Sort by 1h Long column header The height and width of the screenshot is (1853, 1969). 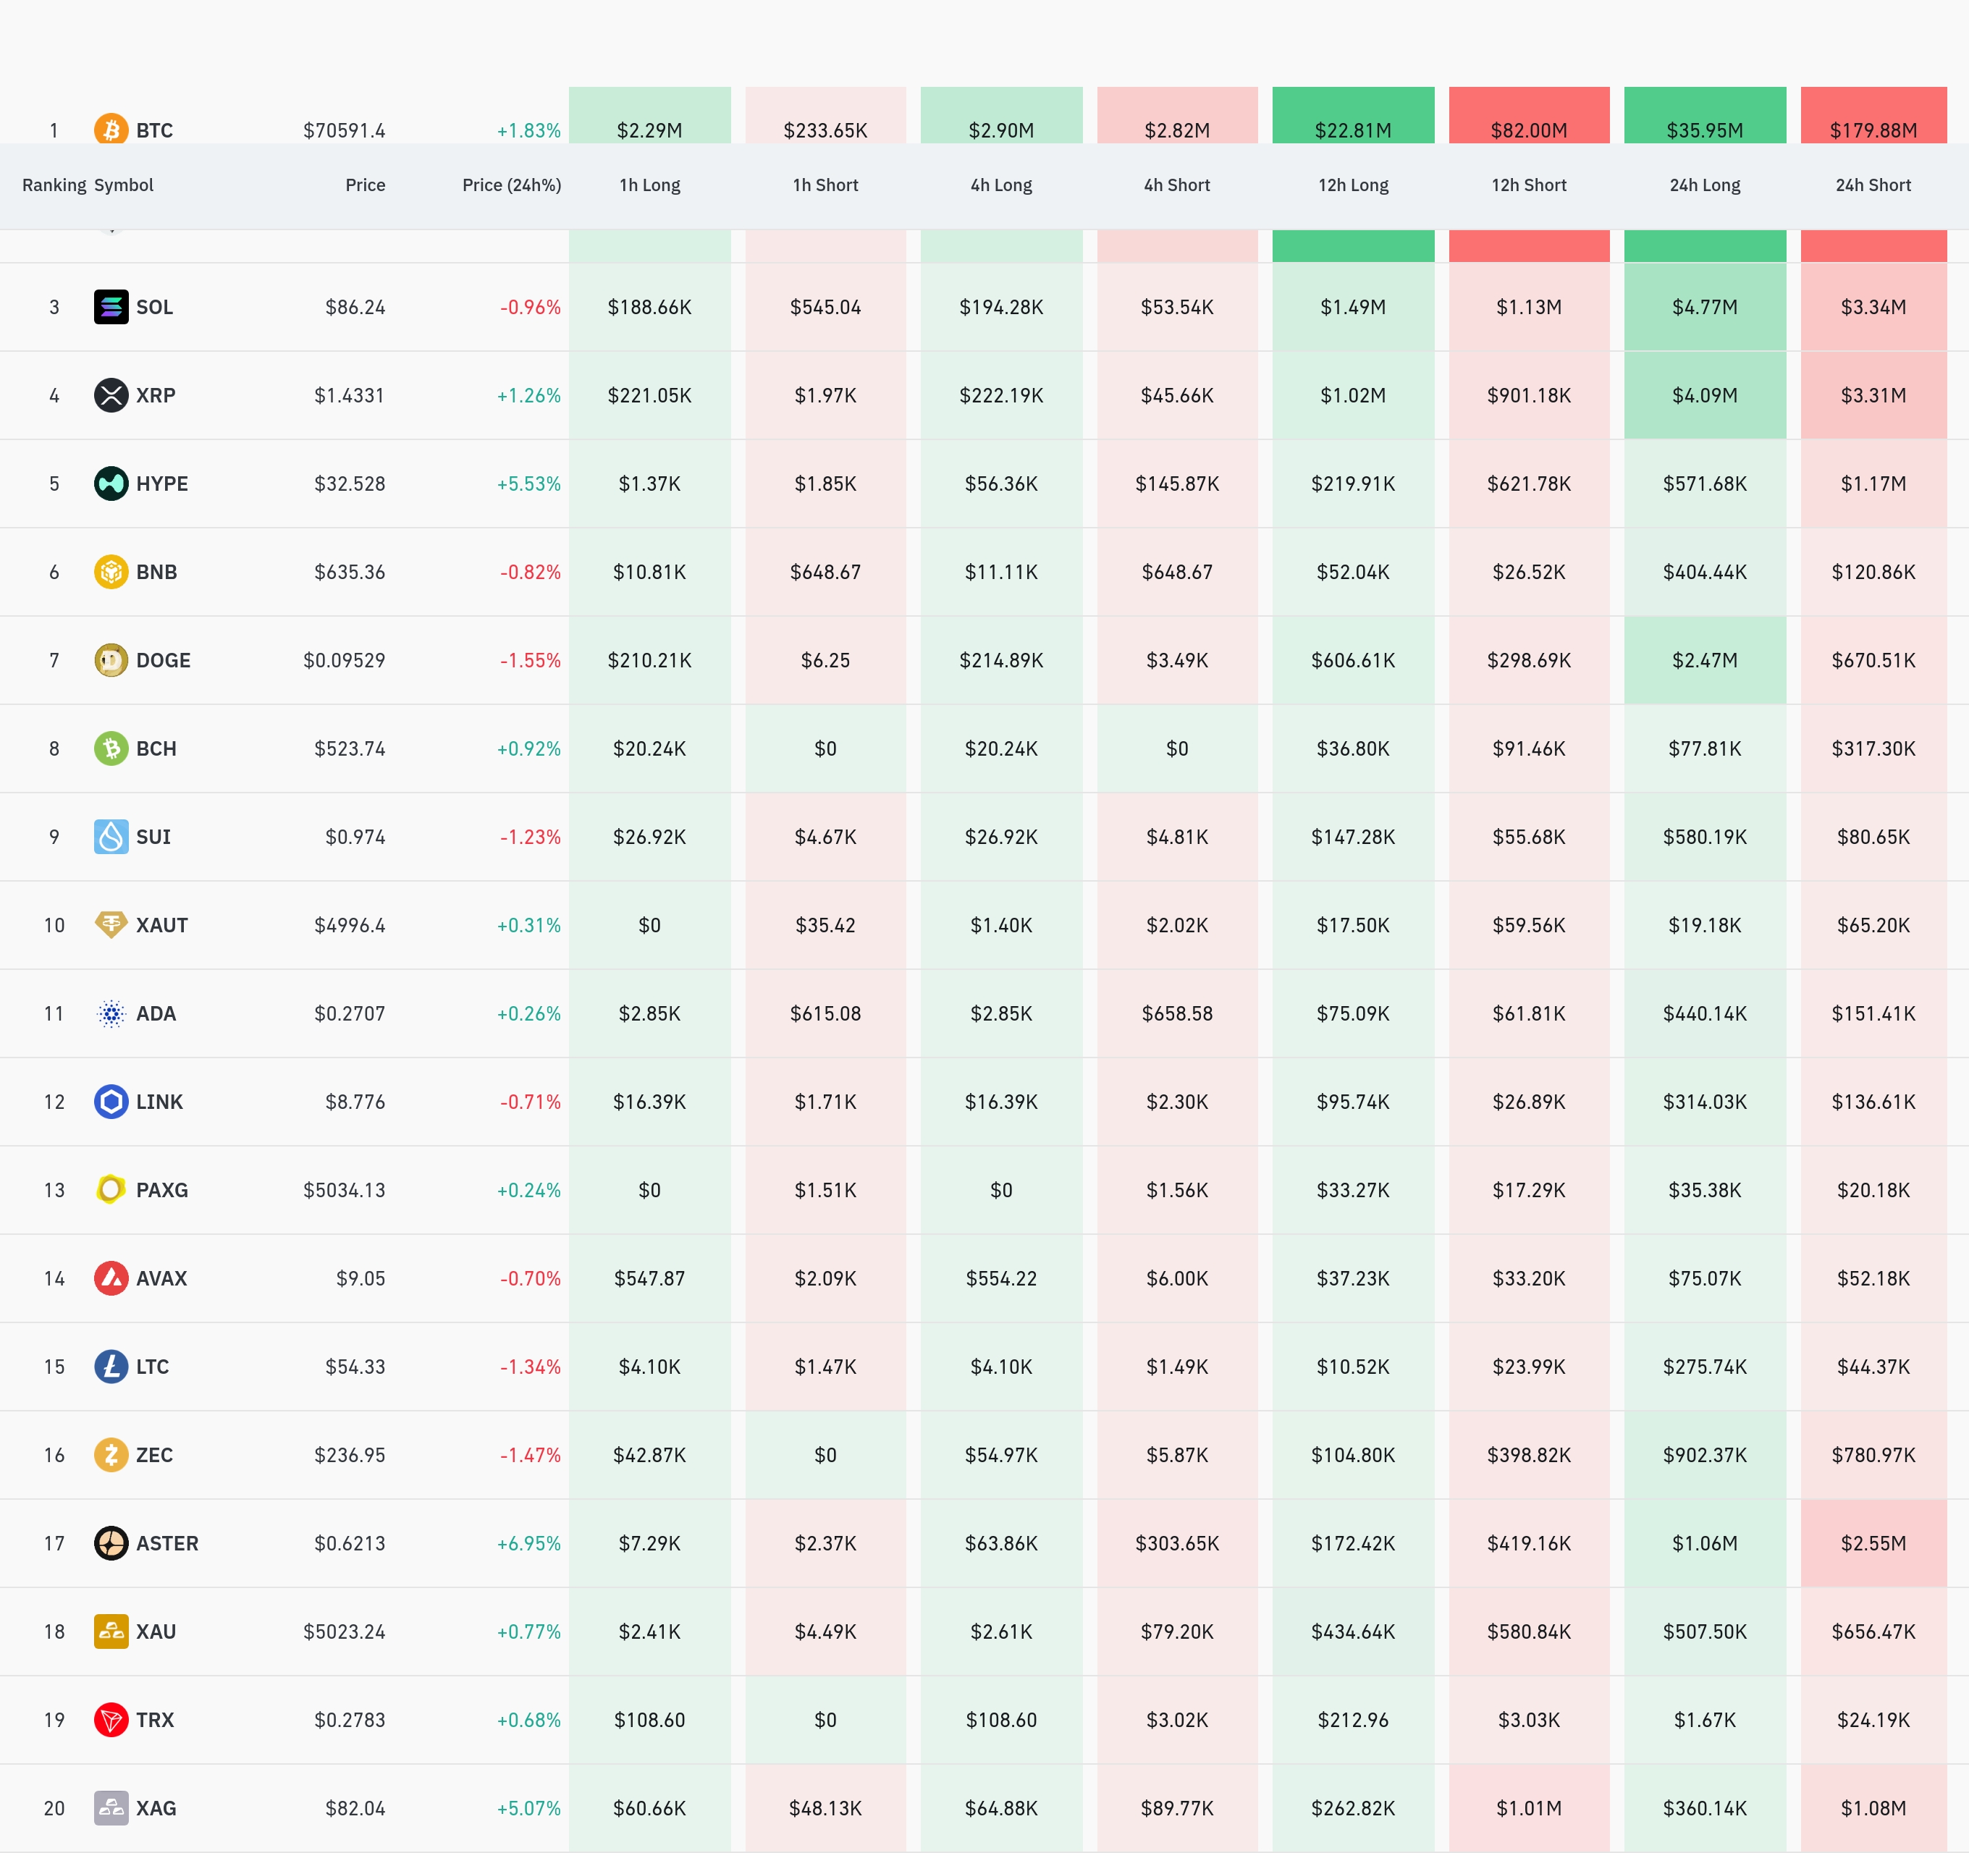click(650, 185)
